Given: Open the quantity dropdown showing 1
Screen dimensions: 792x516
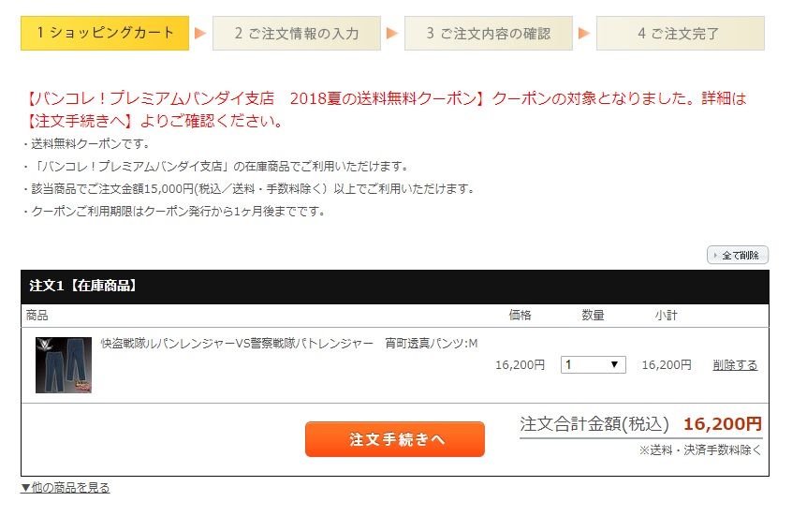Looking at the screenshot, I should tap(593, 364).
